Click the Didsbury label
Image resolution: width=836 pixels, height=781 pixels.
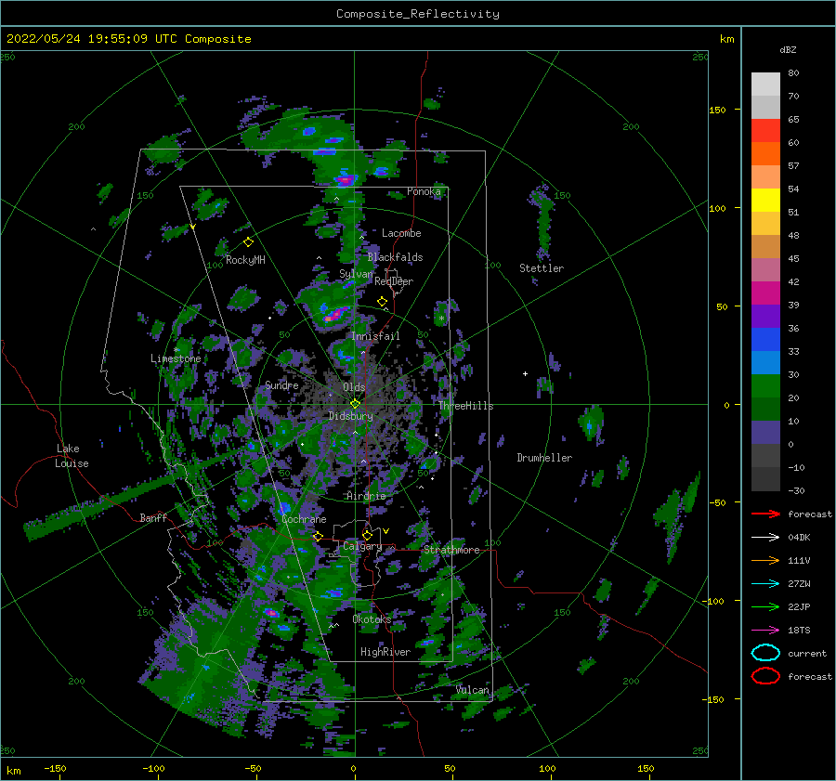click(350, 416)
